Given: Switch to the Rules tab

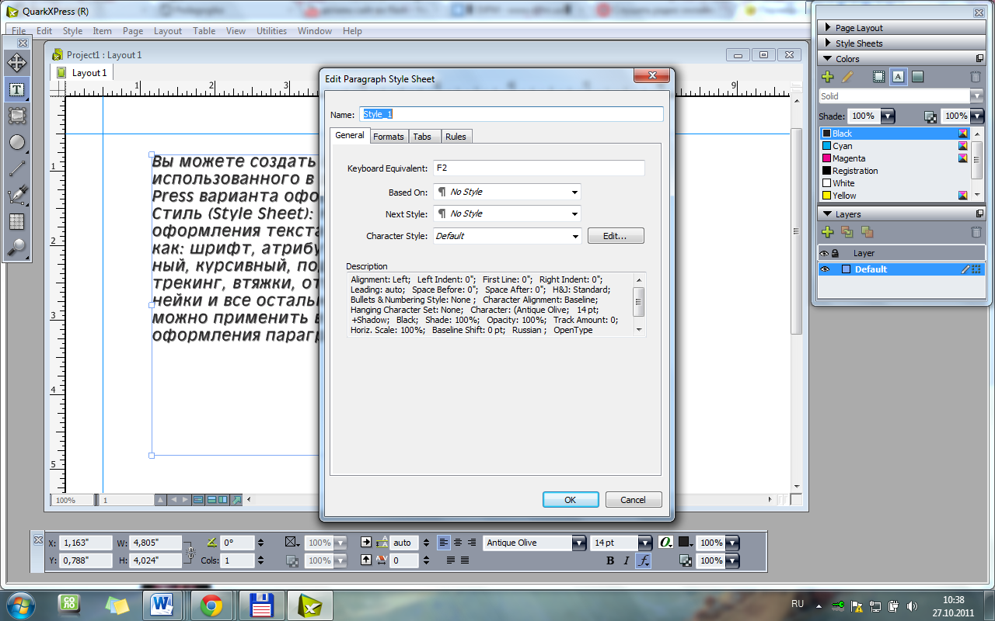Looking at the screenshot, I should tap(456, 137).
